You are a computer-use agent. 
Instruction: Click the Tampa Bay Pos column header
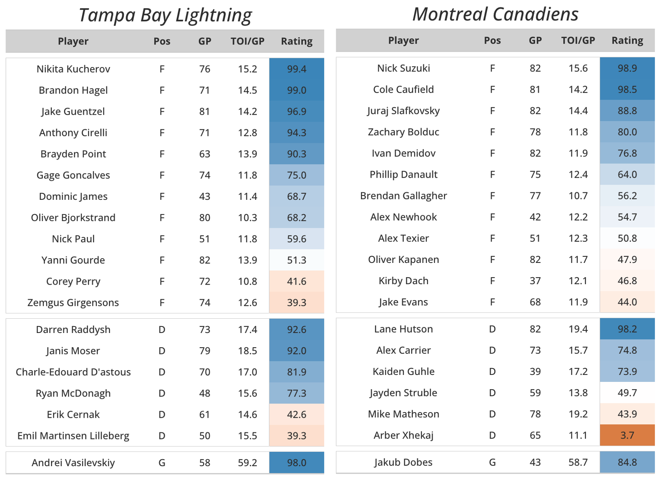click(162, 42)
